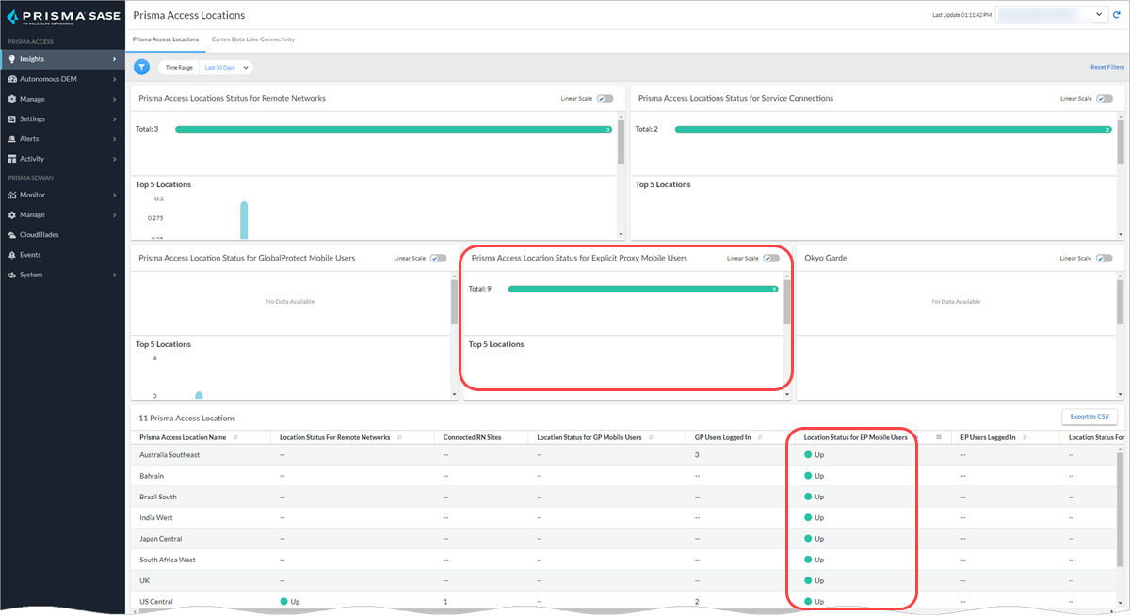Click the CloudBlades icon in sidebar
The image size is (1130, 616).
click(11, 235)
